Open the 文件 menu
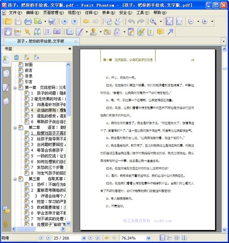Image resolution: width=229 pixels, height=243 pixels. click(x=15, y=13)
